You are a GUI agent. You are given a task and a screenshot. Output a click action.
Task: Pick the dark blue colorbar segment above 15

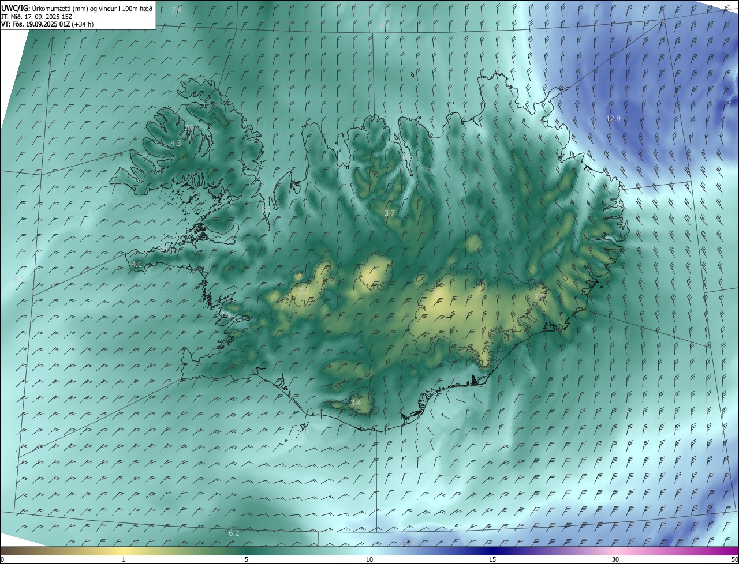[492, 551]
